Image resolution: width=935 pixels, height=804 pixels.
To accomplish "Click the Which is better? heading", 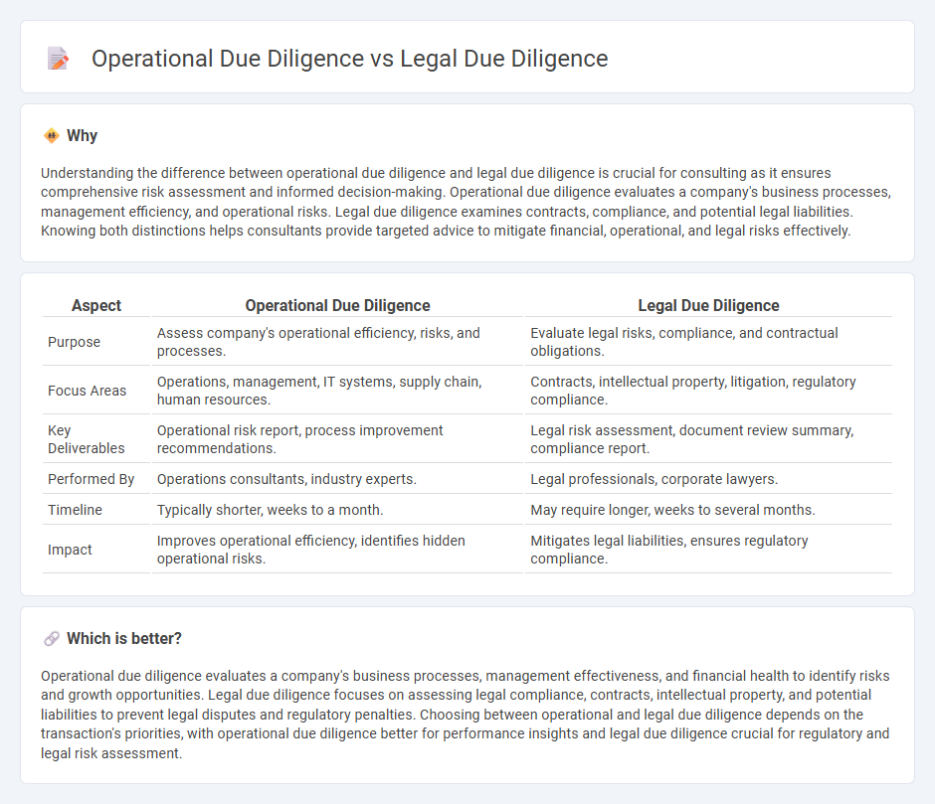I will point(124,639).
